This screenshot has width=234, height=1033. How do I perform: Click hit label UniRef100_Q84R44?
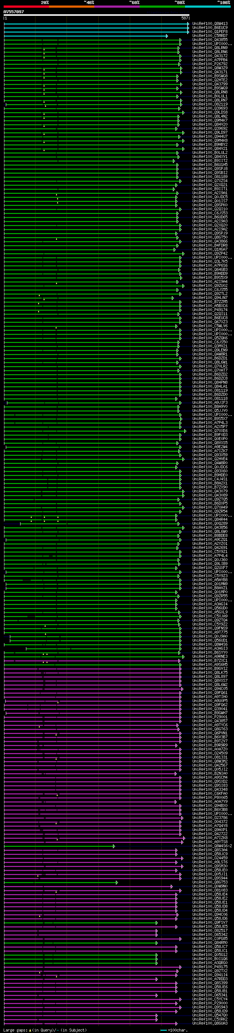point(210,519)
